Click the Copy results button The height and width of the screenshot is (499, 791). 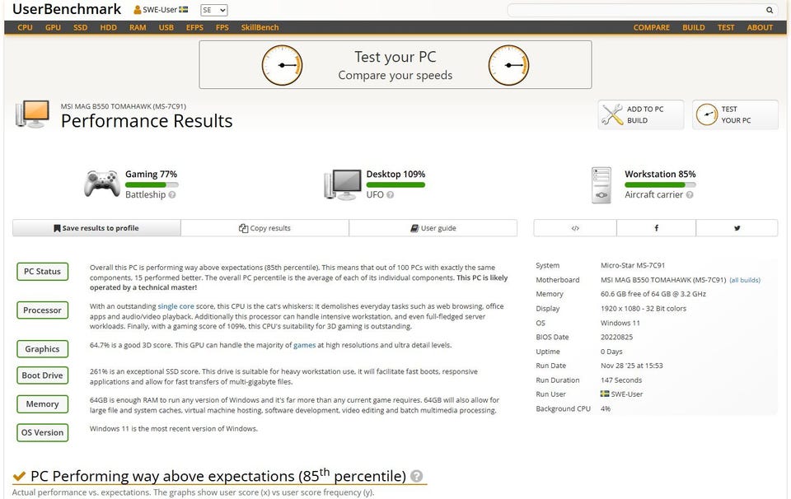(264, 228)
